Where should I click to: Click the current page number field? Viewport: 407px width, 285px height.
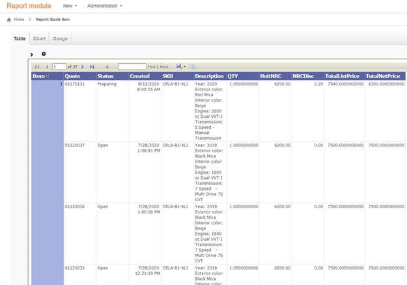point(59,66)
